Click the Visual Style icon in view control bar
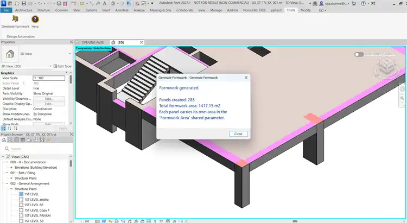Viewport: 407px width, 223px height. [104, 221]
